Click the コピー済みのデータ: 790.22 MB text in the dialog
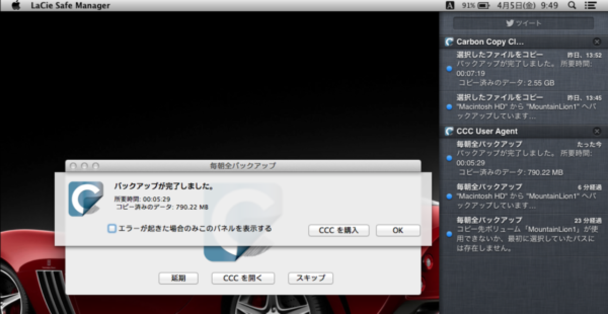Screen dimensions: 608x314 pos(161,207)
